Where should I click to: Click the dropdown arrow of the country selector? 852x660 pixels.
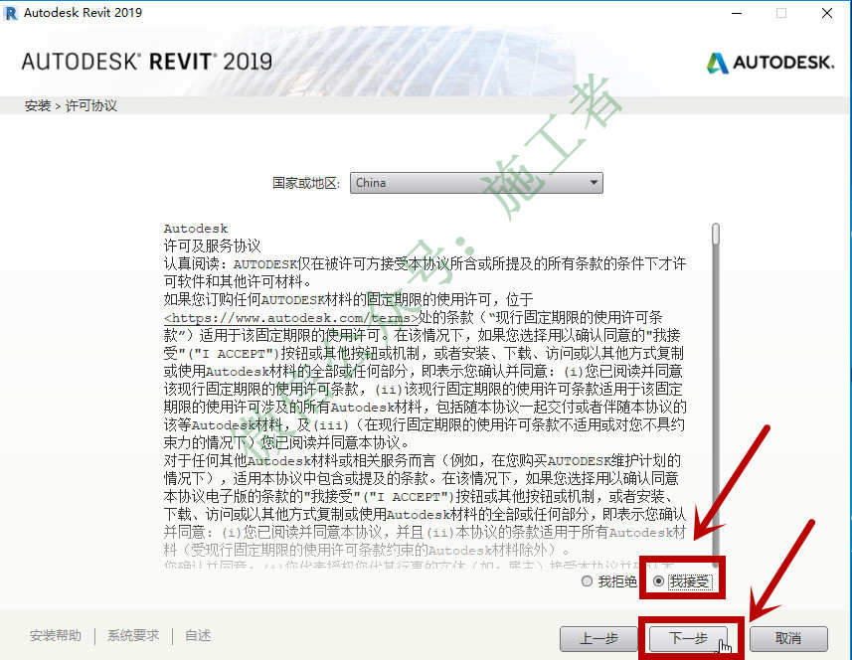point(594,183)
